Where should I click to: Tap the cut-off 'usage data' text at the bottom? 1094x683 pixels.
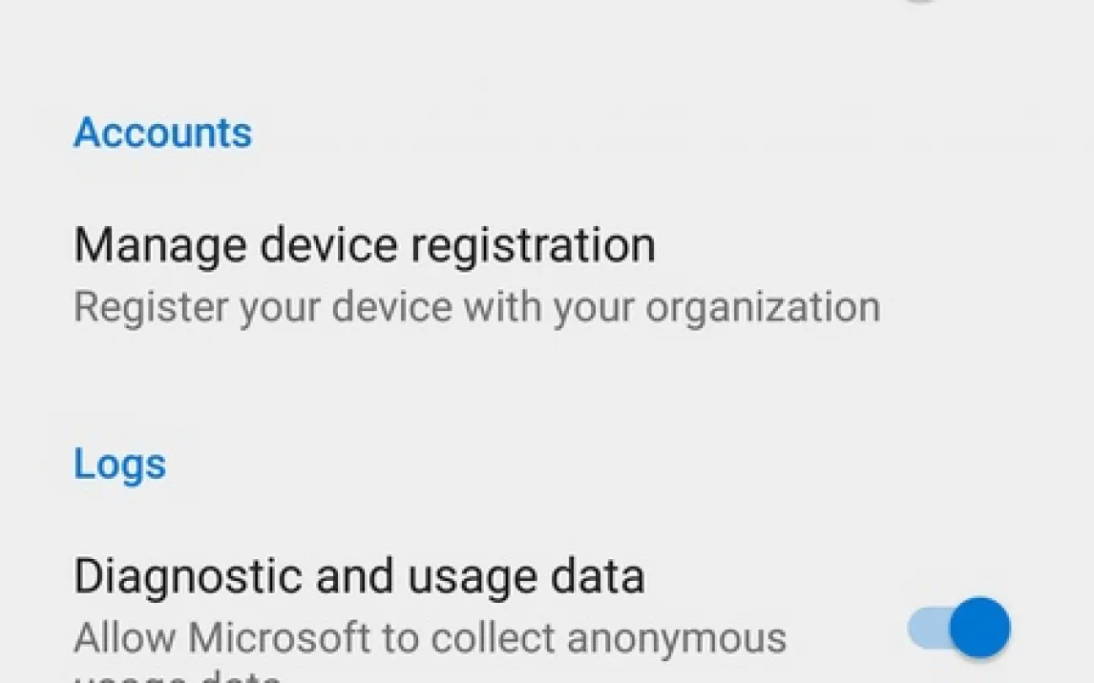point(178,677)
